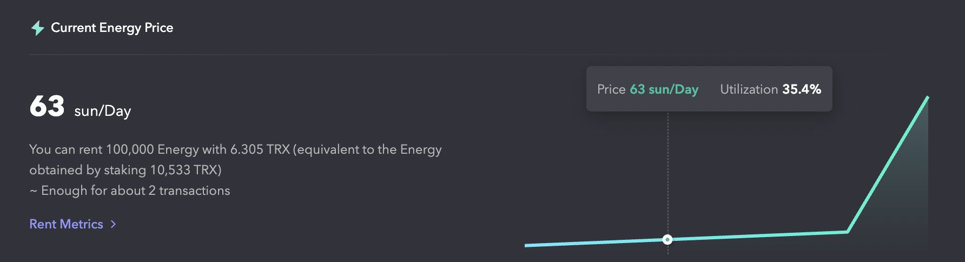Viewport: 965px width, 262px height.
Task: Click the Enough for about 2 transactions line
Action: 135,191
